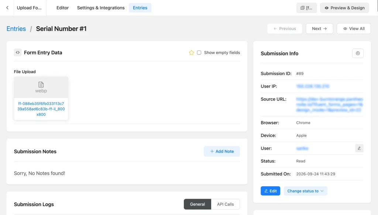Open Preview & Design

(344, 8)
